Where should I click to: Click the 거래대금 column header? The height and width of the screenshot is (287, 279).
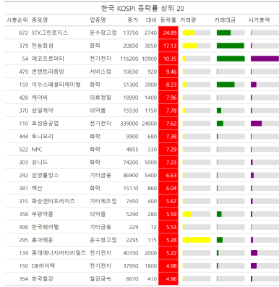point(225,20)
